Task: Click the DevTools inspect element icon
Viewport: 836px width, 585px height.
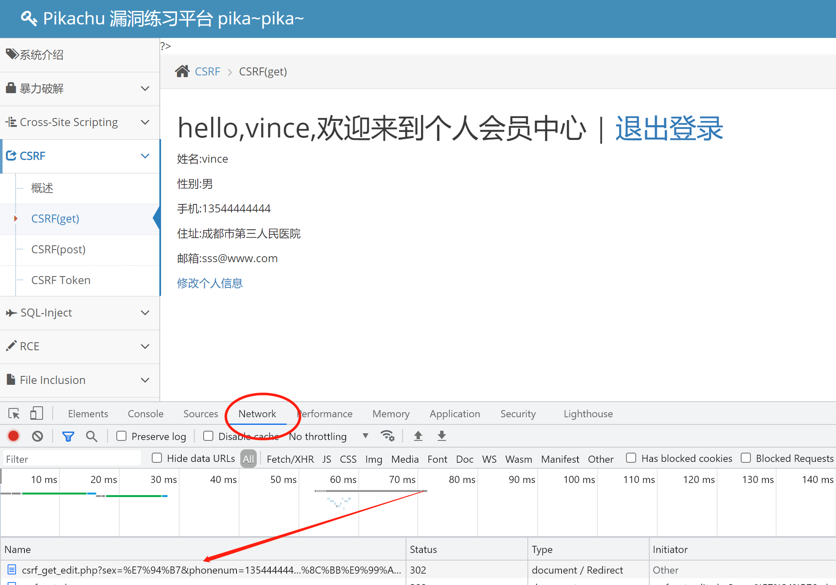Action: [14, 414]
